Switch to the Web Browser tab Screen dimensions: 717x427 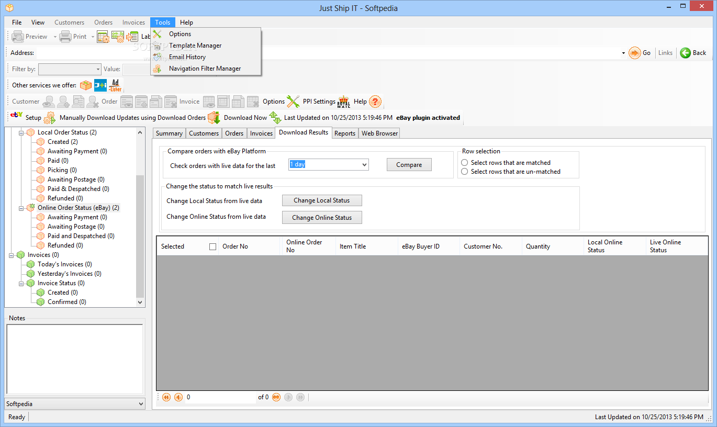pyautogui.click(x=379, y=133)
